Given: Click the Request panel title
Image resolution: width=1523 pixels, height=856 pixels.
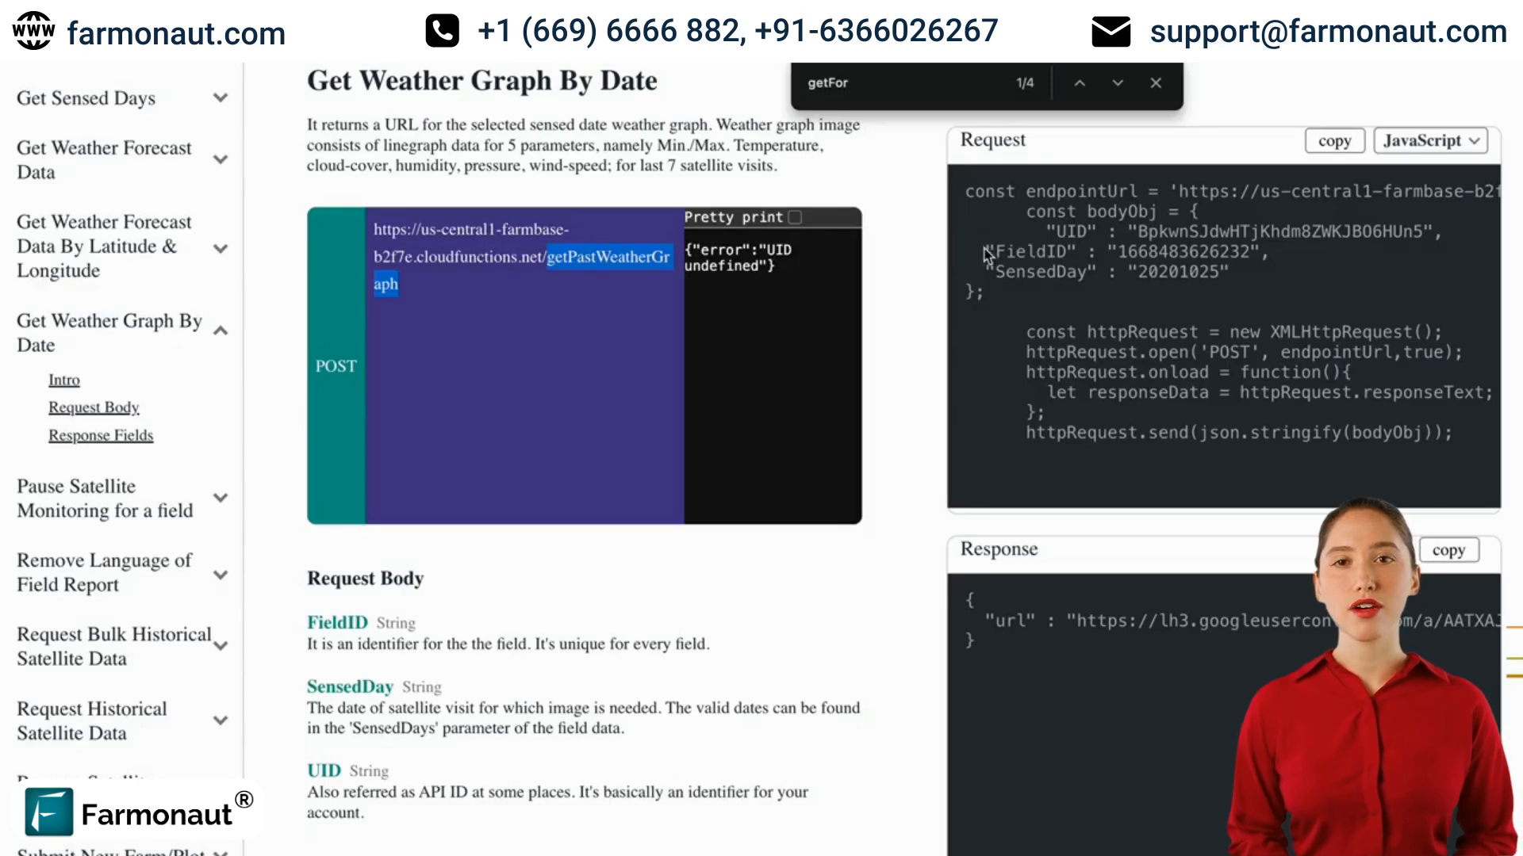Looking at the screenshot, I should [992, 139].
